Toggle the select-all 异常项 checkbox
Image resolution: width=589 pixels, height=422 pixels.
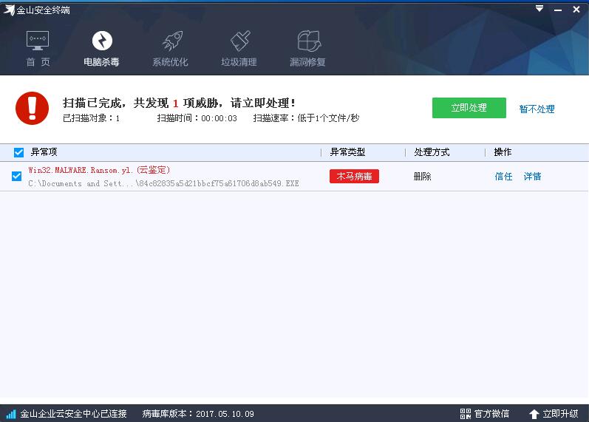[x=18, y=152]
